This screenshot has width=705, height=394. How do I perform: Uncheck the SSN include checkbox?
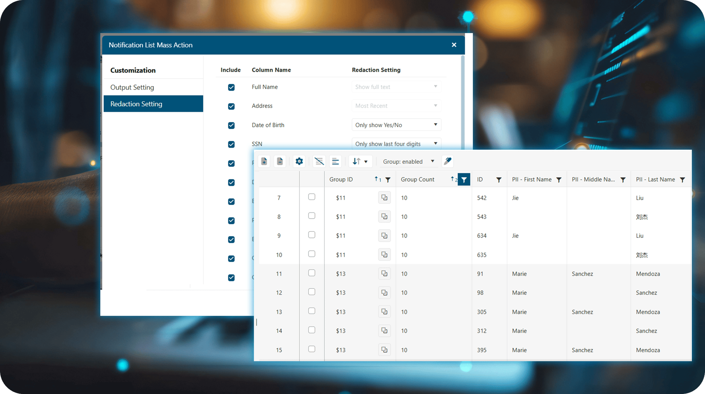point(231,144)
